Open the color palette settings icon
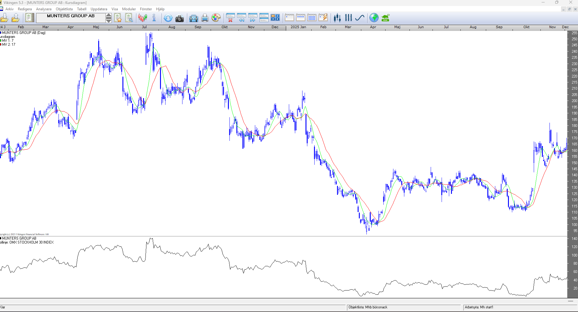Viewport: 578px width, 312px height. point(216,18)
